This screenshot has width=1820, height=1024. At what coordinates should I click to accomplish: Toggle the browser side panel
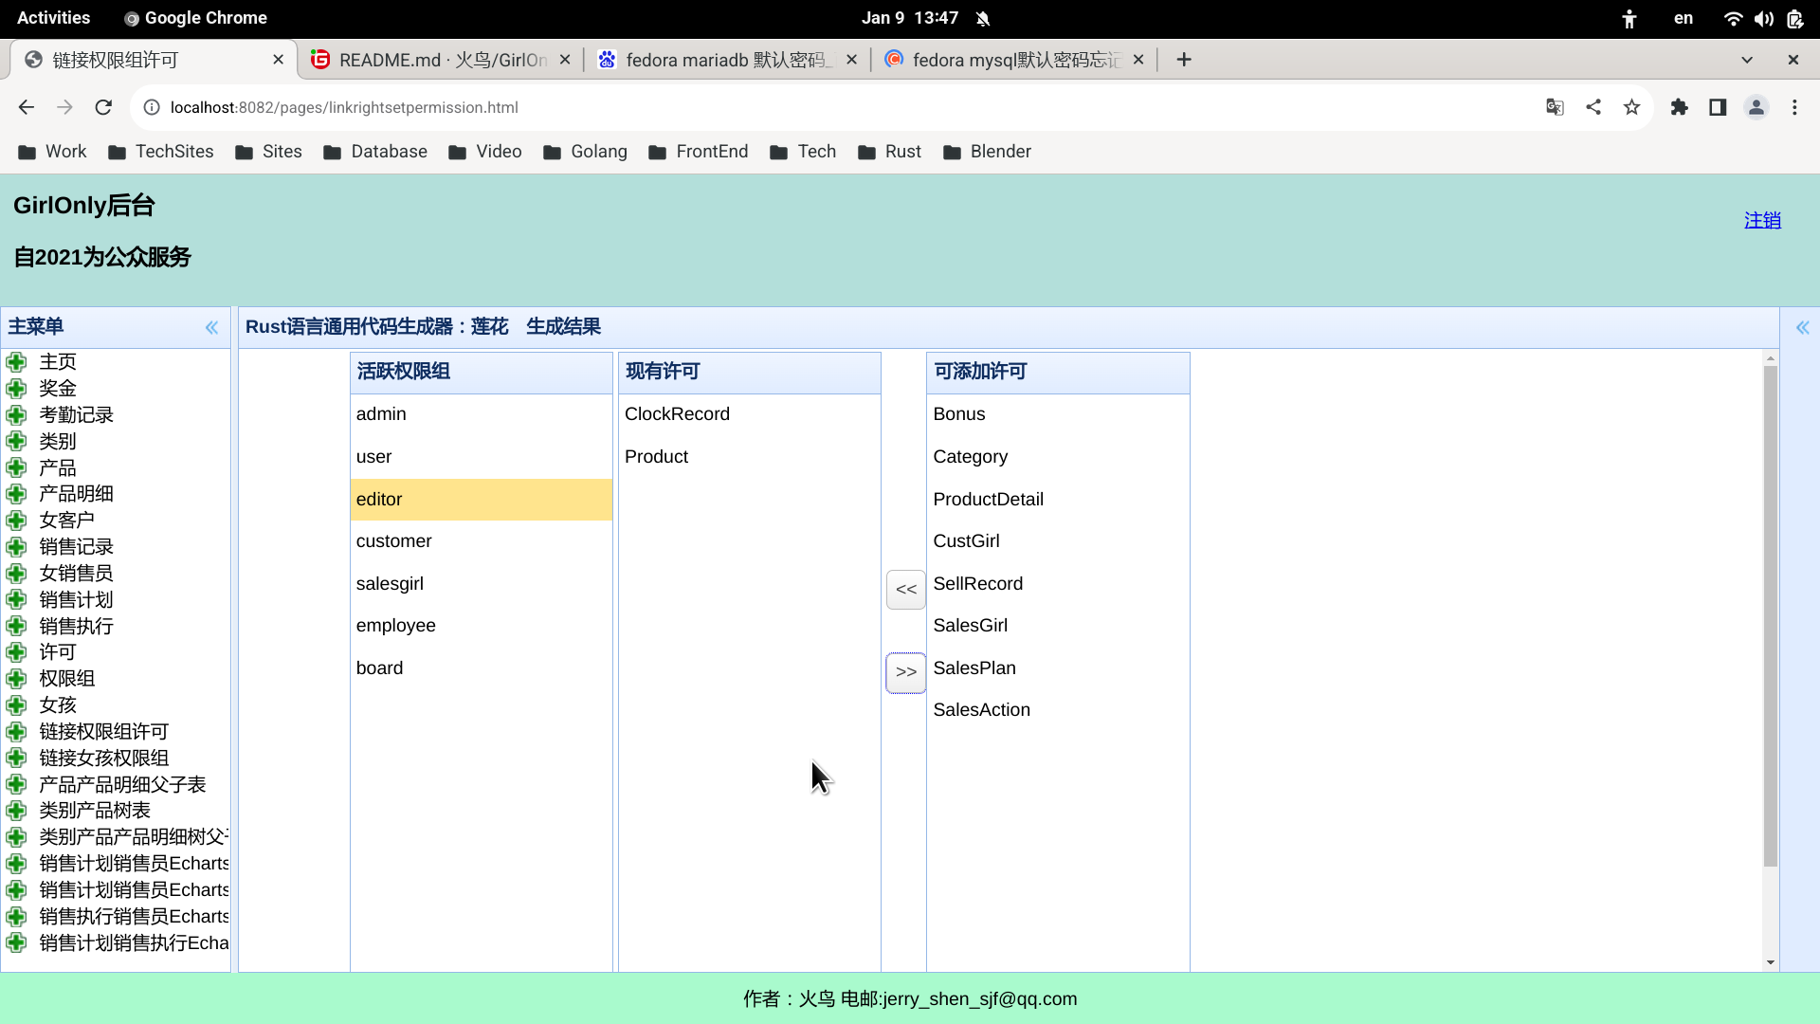tap(1718, 107)
